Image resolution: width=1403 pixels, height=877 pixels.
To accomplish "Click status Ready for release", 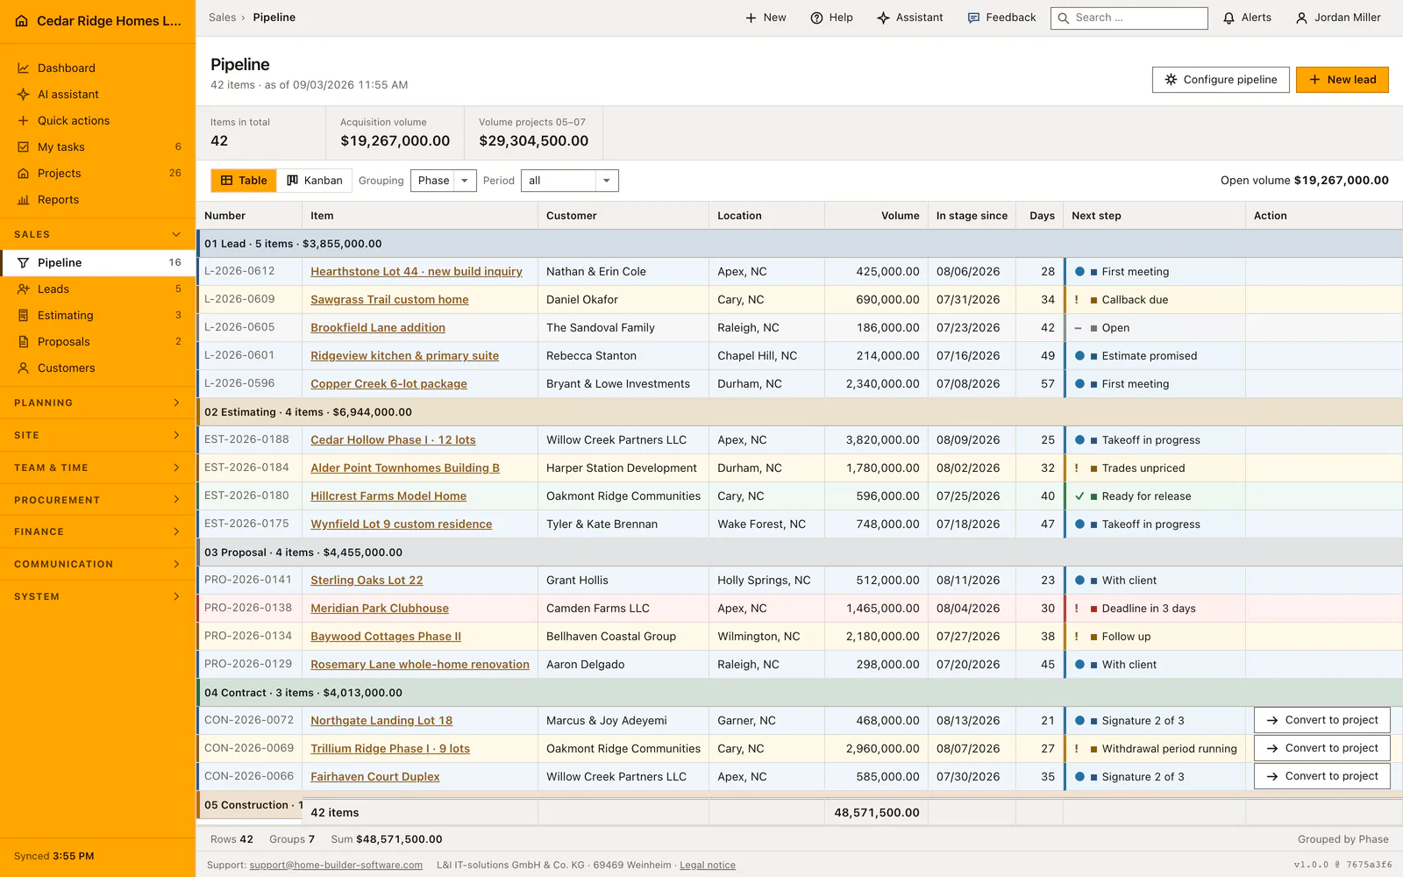I will point(1146,496).
